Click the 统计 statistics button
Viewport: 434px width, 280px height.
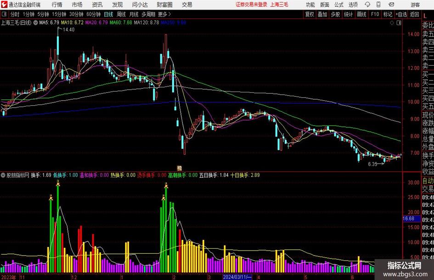pyautogui.click(x=348, y=14)
